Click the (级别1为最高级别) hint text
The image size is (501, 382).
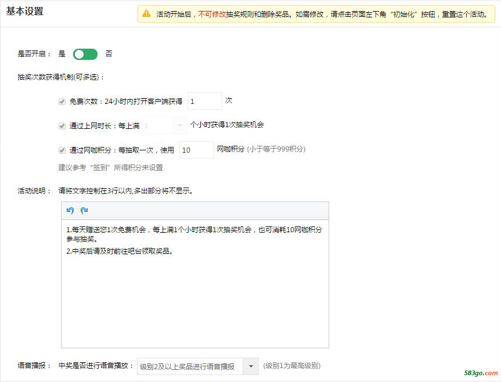pyautogui.click(x=291, y=366)
